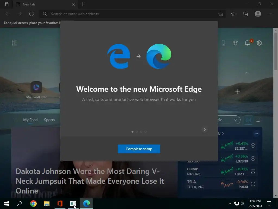The image size is (278, 209).
Task: Close the New tab tab
Action: tap(73, 4)
